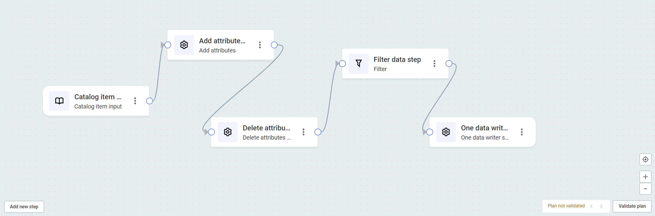The width and height of the screenshot is (655, 216).
Task: Open the kebab menu on Delete attributes node
Action: coord(303,132)
